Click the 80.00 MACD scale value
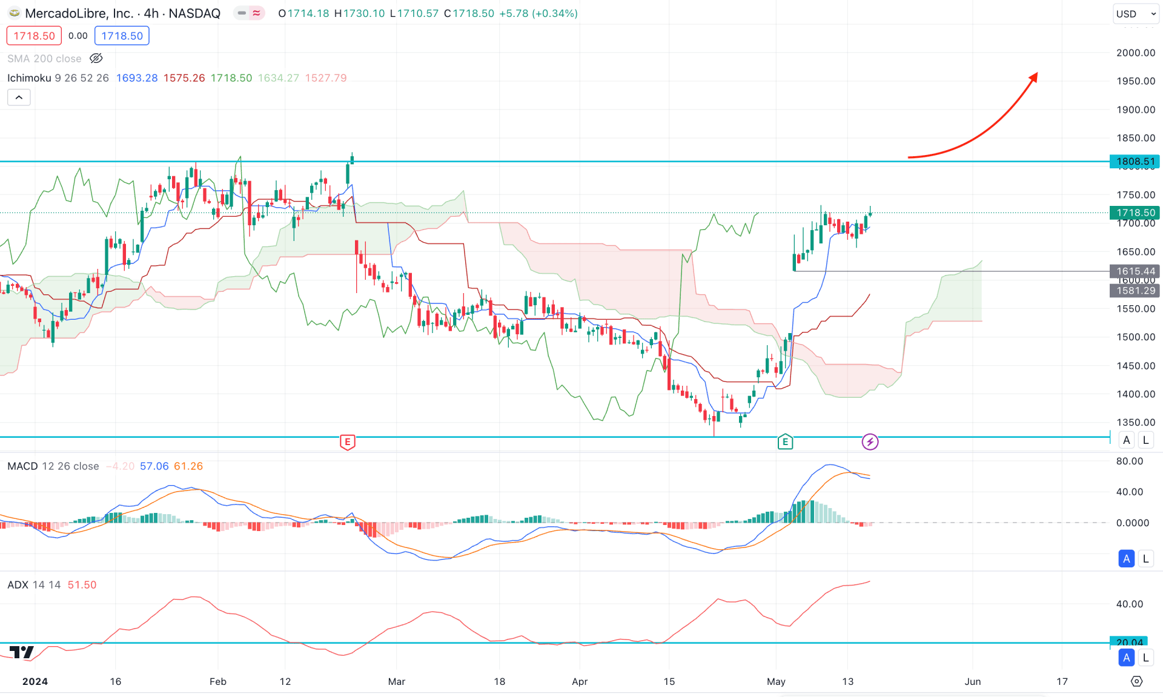This screenshot has width=1163, height=697. pos(1130,461)
